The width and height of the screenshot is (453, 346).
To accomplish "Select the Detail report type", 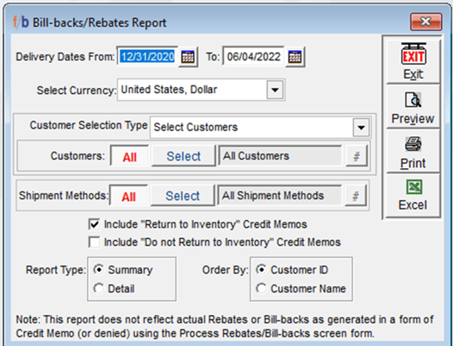I will (x=98, y=288).
